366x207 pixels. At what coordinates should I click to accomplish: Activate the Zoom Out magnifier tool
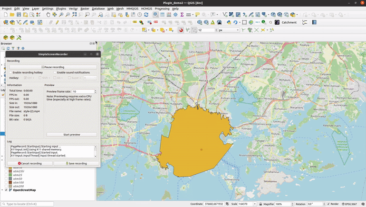[67, 15]
